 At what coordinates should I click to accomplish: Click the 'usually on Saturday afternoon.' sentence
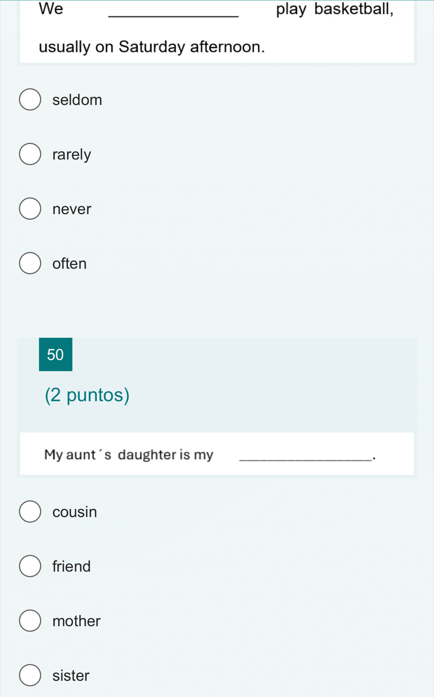[x=152, y=47]
